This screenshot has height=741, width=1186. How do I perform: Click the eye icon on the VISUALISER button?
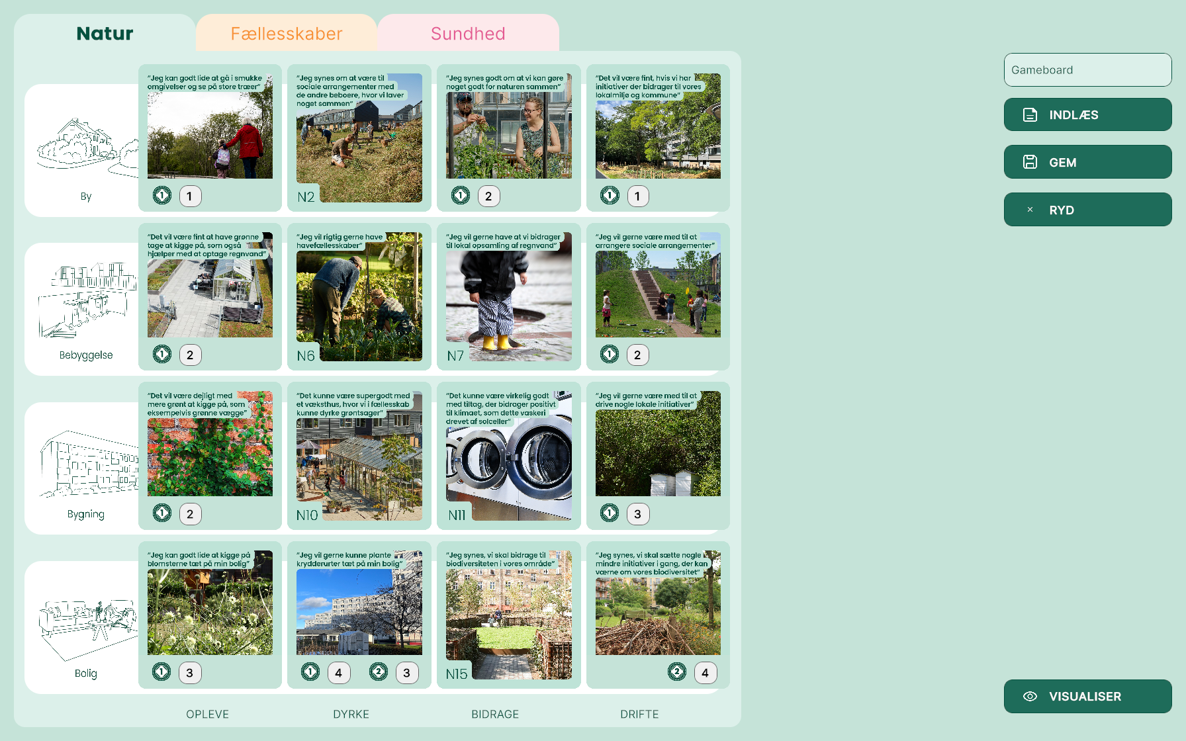coord(1030,697)
